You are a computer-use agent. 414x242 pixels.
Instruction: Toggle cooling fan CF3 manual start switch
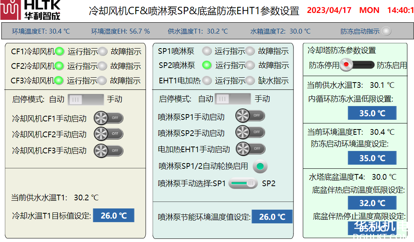108,150
